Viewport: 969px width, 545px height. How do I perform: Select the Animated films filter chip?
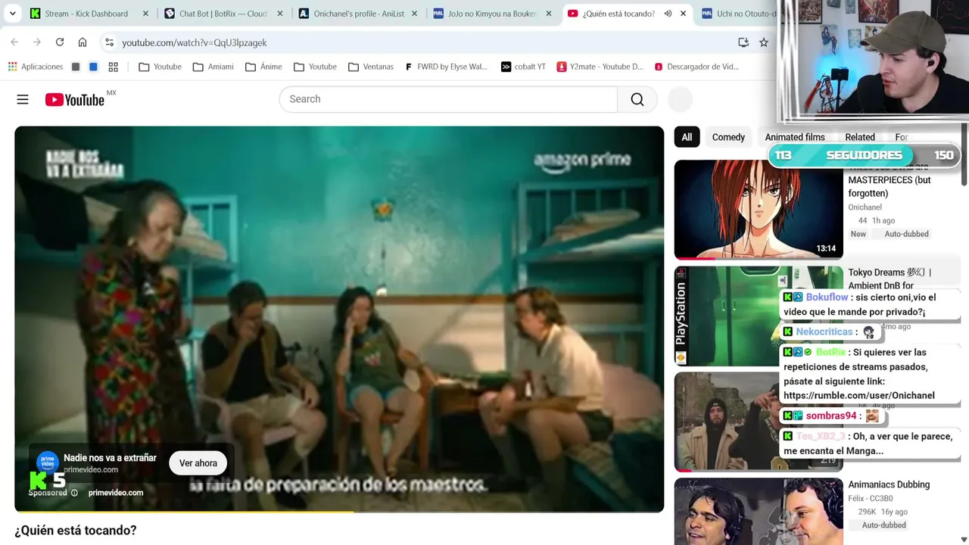pos(795,137)
